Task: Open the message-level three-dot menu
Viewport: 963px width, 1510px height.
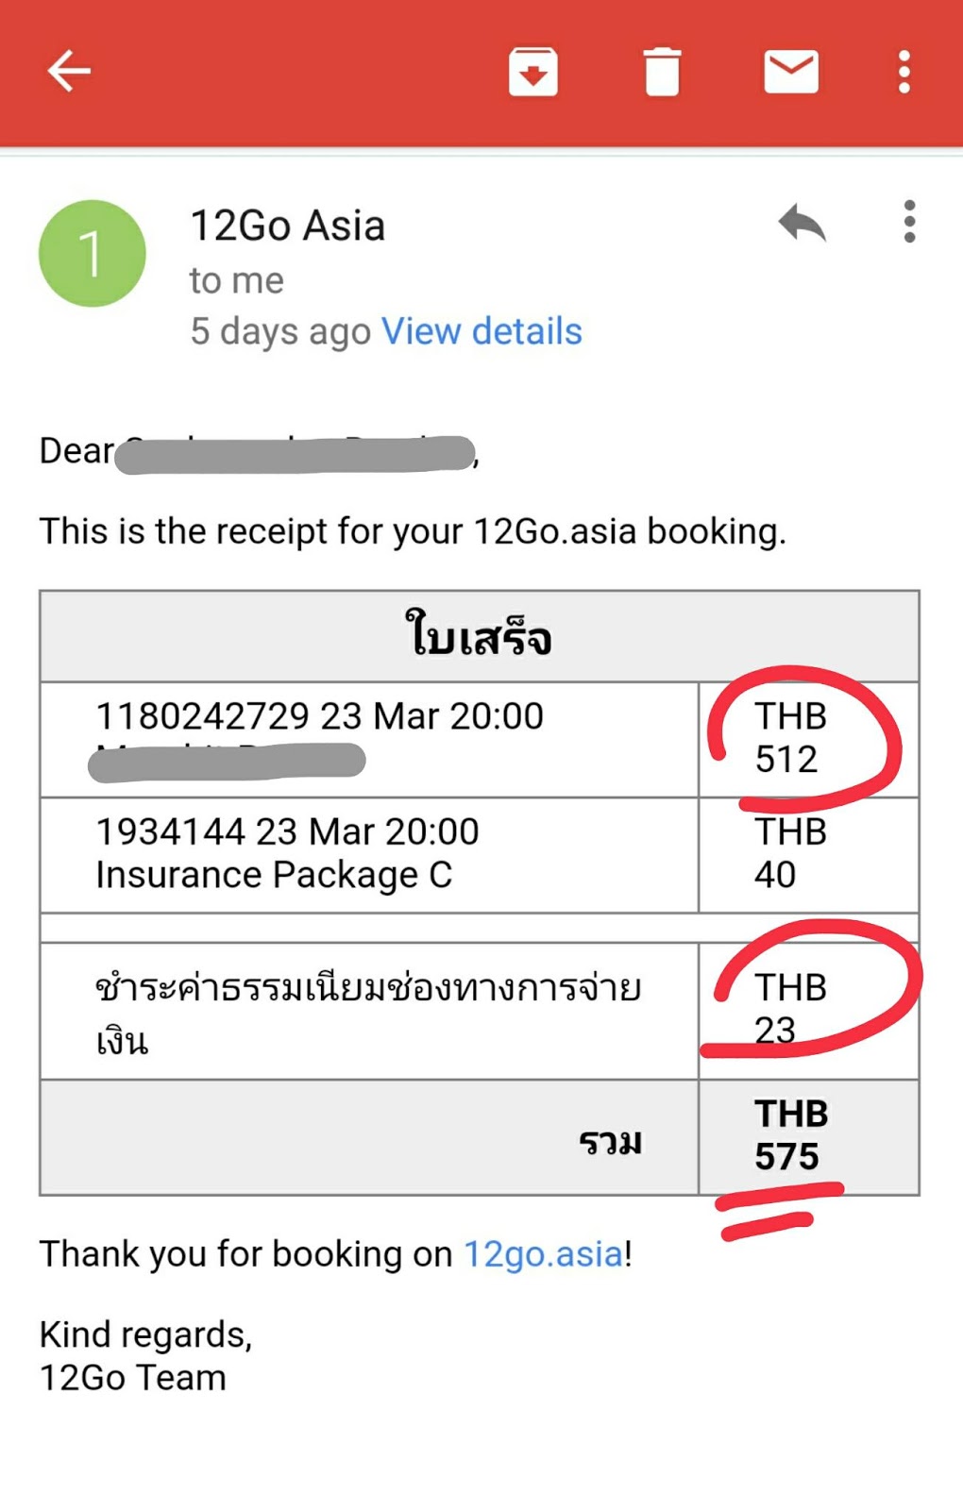Action: 909,222
